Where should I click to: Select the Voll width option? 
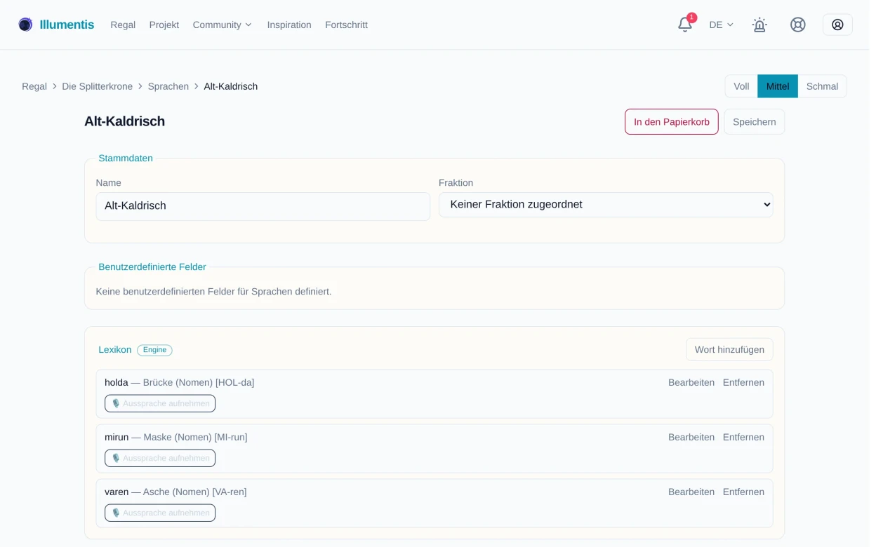tap(741, 86)
